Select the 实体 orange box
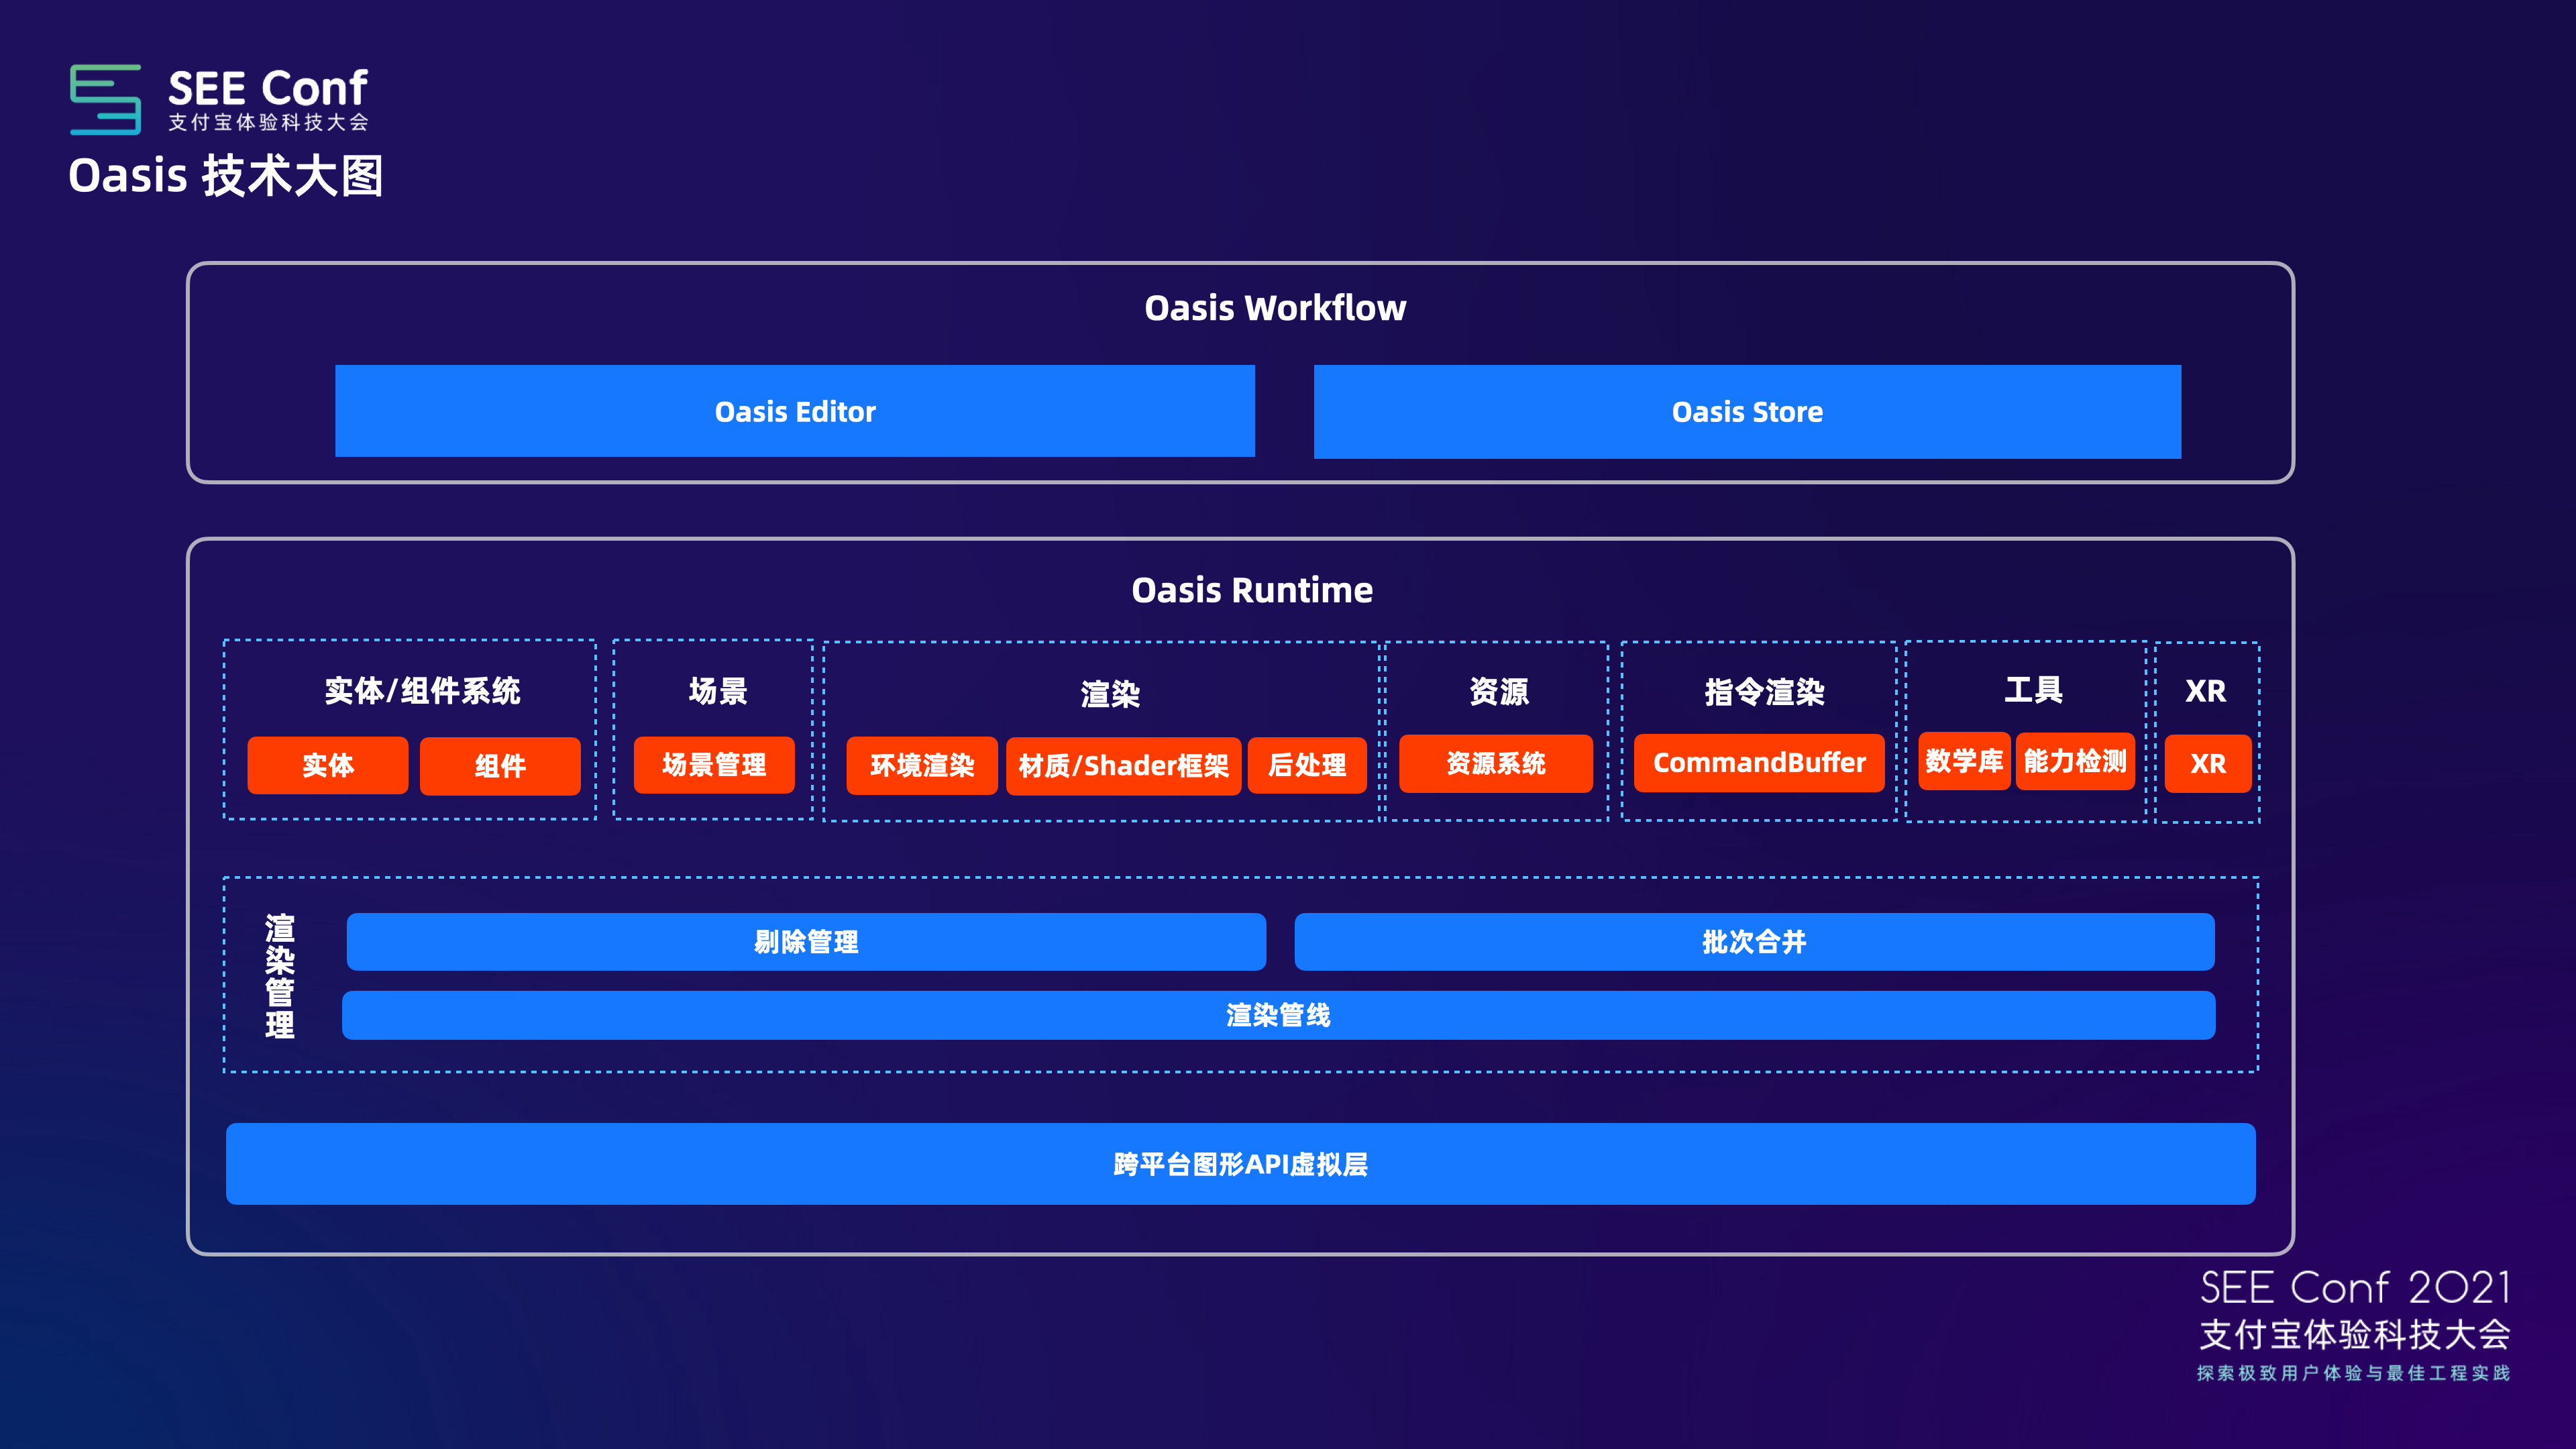Viewport: 2576px width, 1449px height. pyautogui.click(x=327, y=765)
